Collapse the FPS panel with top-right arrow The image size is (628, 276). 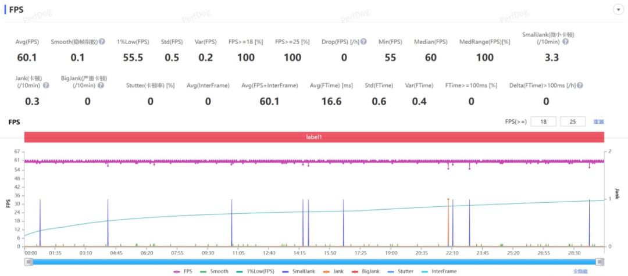(x=617, y=10)
